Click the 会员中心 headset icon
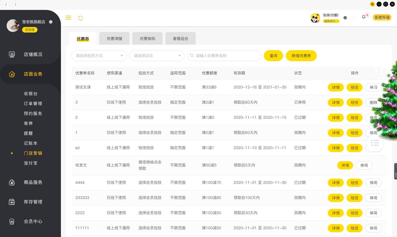This screenshot has height=237, width=397. click(12, 221)
